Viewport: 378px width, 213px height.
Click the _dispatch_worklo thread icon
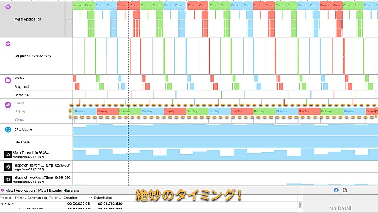point(8,179)
